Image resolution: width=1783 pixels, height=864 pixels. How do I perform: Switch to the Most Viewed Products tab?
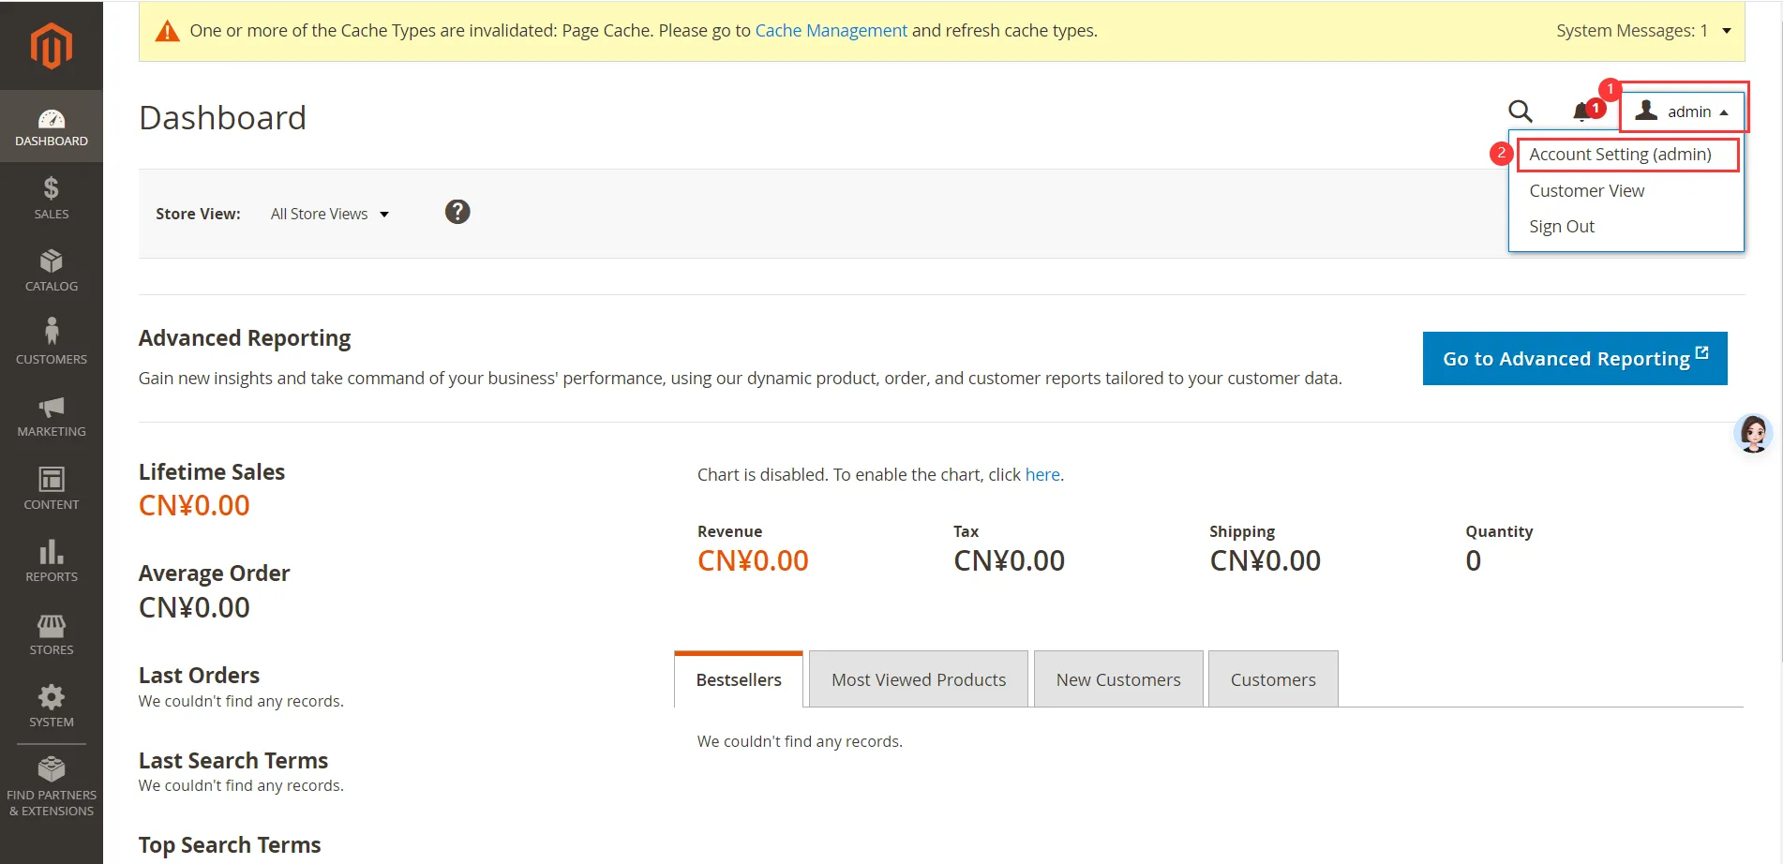pyautogui.click(x=918, y=679)
